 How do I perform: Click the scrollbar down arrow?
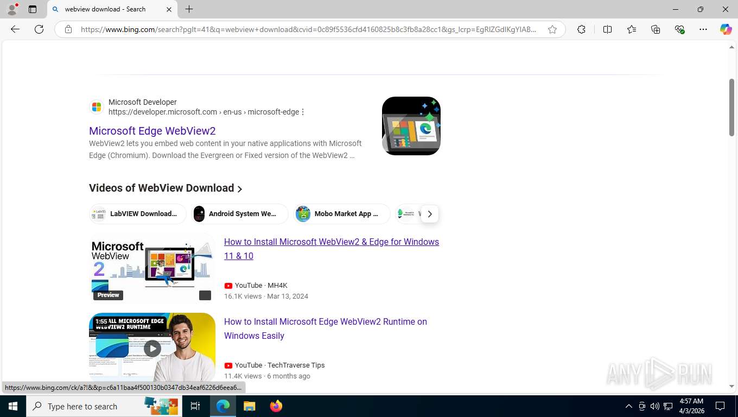pyautogui.click(x=731, y=386)
